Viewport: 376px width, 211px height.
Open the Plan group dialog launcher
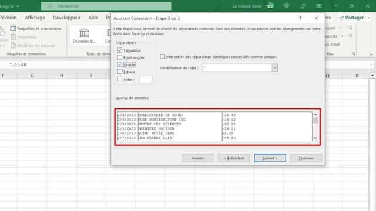(x=354, y=54)
